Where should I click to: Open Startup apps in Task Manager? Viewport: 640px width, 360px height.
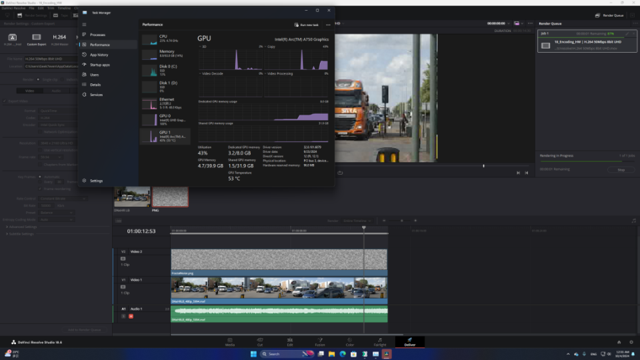click(x=107, y=65)
